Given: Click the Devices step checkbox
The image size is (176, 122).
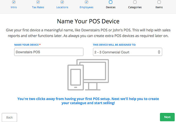Looking at the screenshot, I should 111,2.
